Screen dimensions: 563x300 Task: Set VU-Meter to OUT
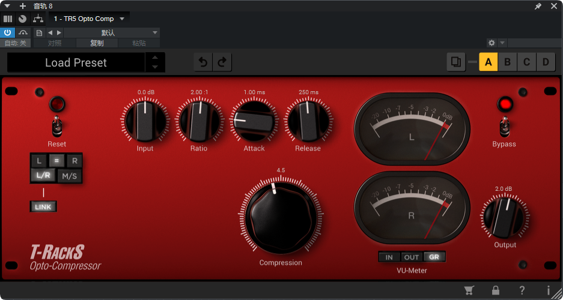click(x=412, y=257)
